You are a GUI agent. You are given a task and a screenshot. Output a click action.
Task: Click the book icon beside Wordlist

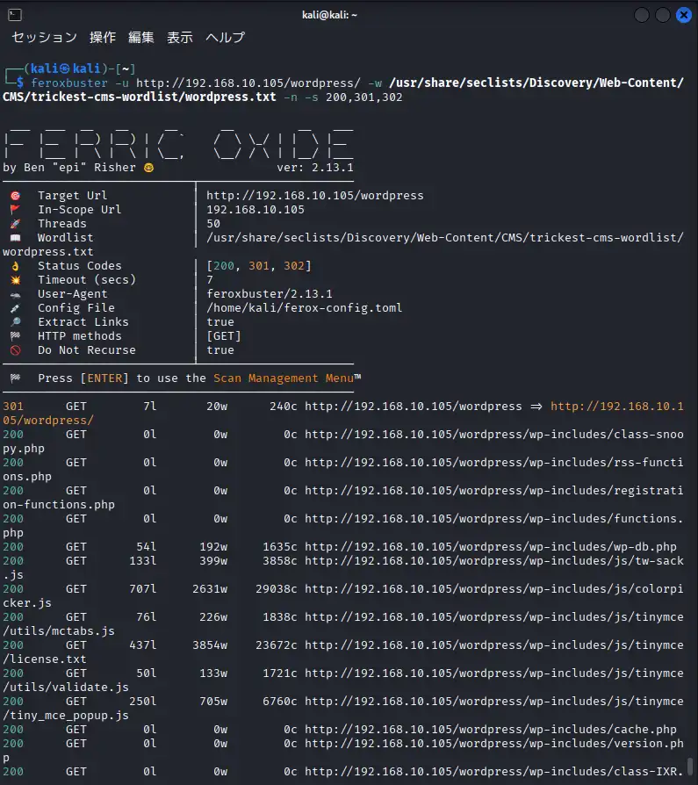coord(15,238)
